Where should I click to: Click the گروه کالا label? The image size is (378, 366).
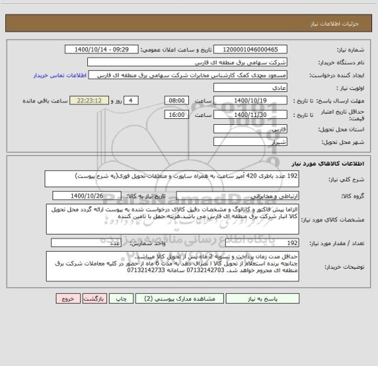pos(352,196)
